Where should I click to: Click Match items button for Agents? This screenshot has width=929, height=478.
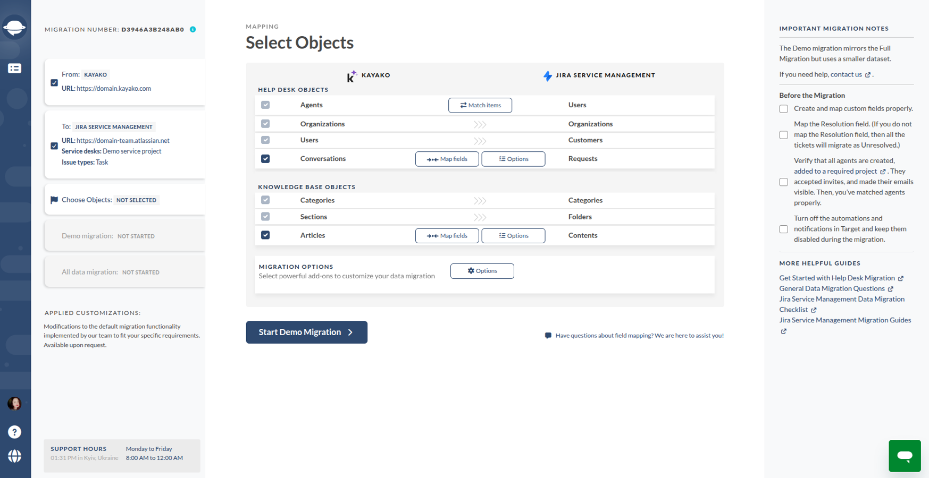pyautogui.click(x=480, y=105)
